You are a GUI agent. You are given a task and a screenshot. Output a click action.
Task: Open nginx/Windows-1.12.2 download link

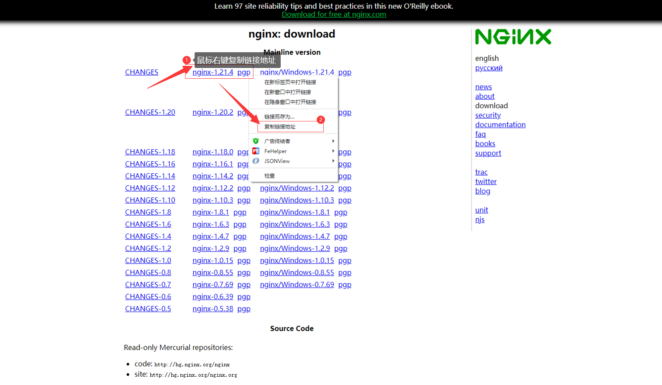click(x=297, y=188)
